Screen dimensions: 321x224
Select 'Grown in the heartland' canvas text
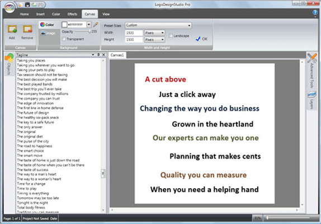213,124
